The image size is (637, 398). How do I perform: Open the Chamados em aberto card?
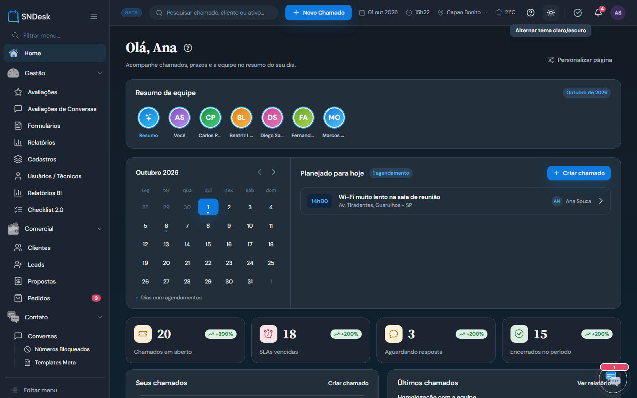185,341
